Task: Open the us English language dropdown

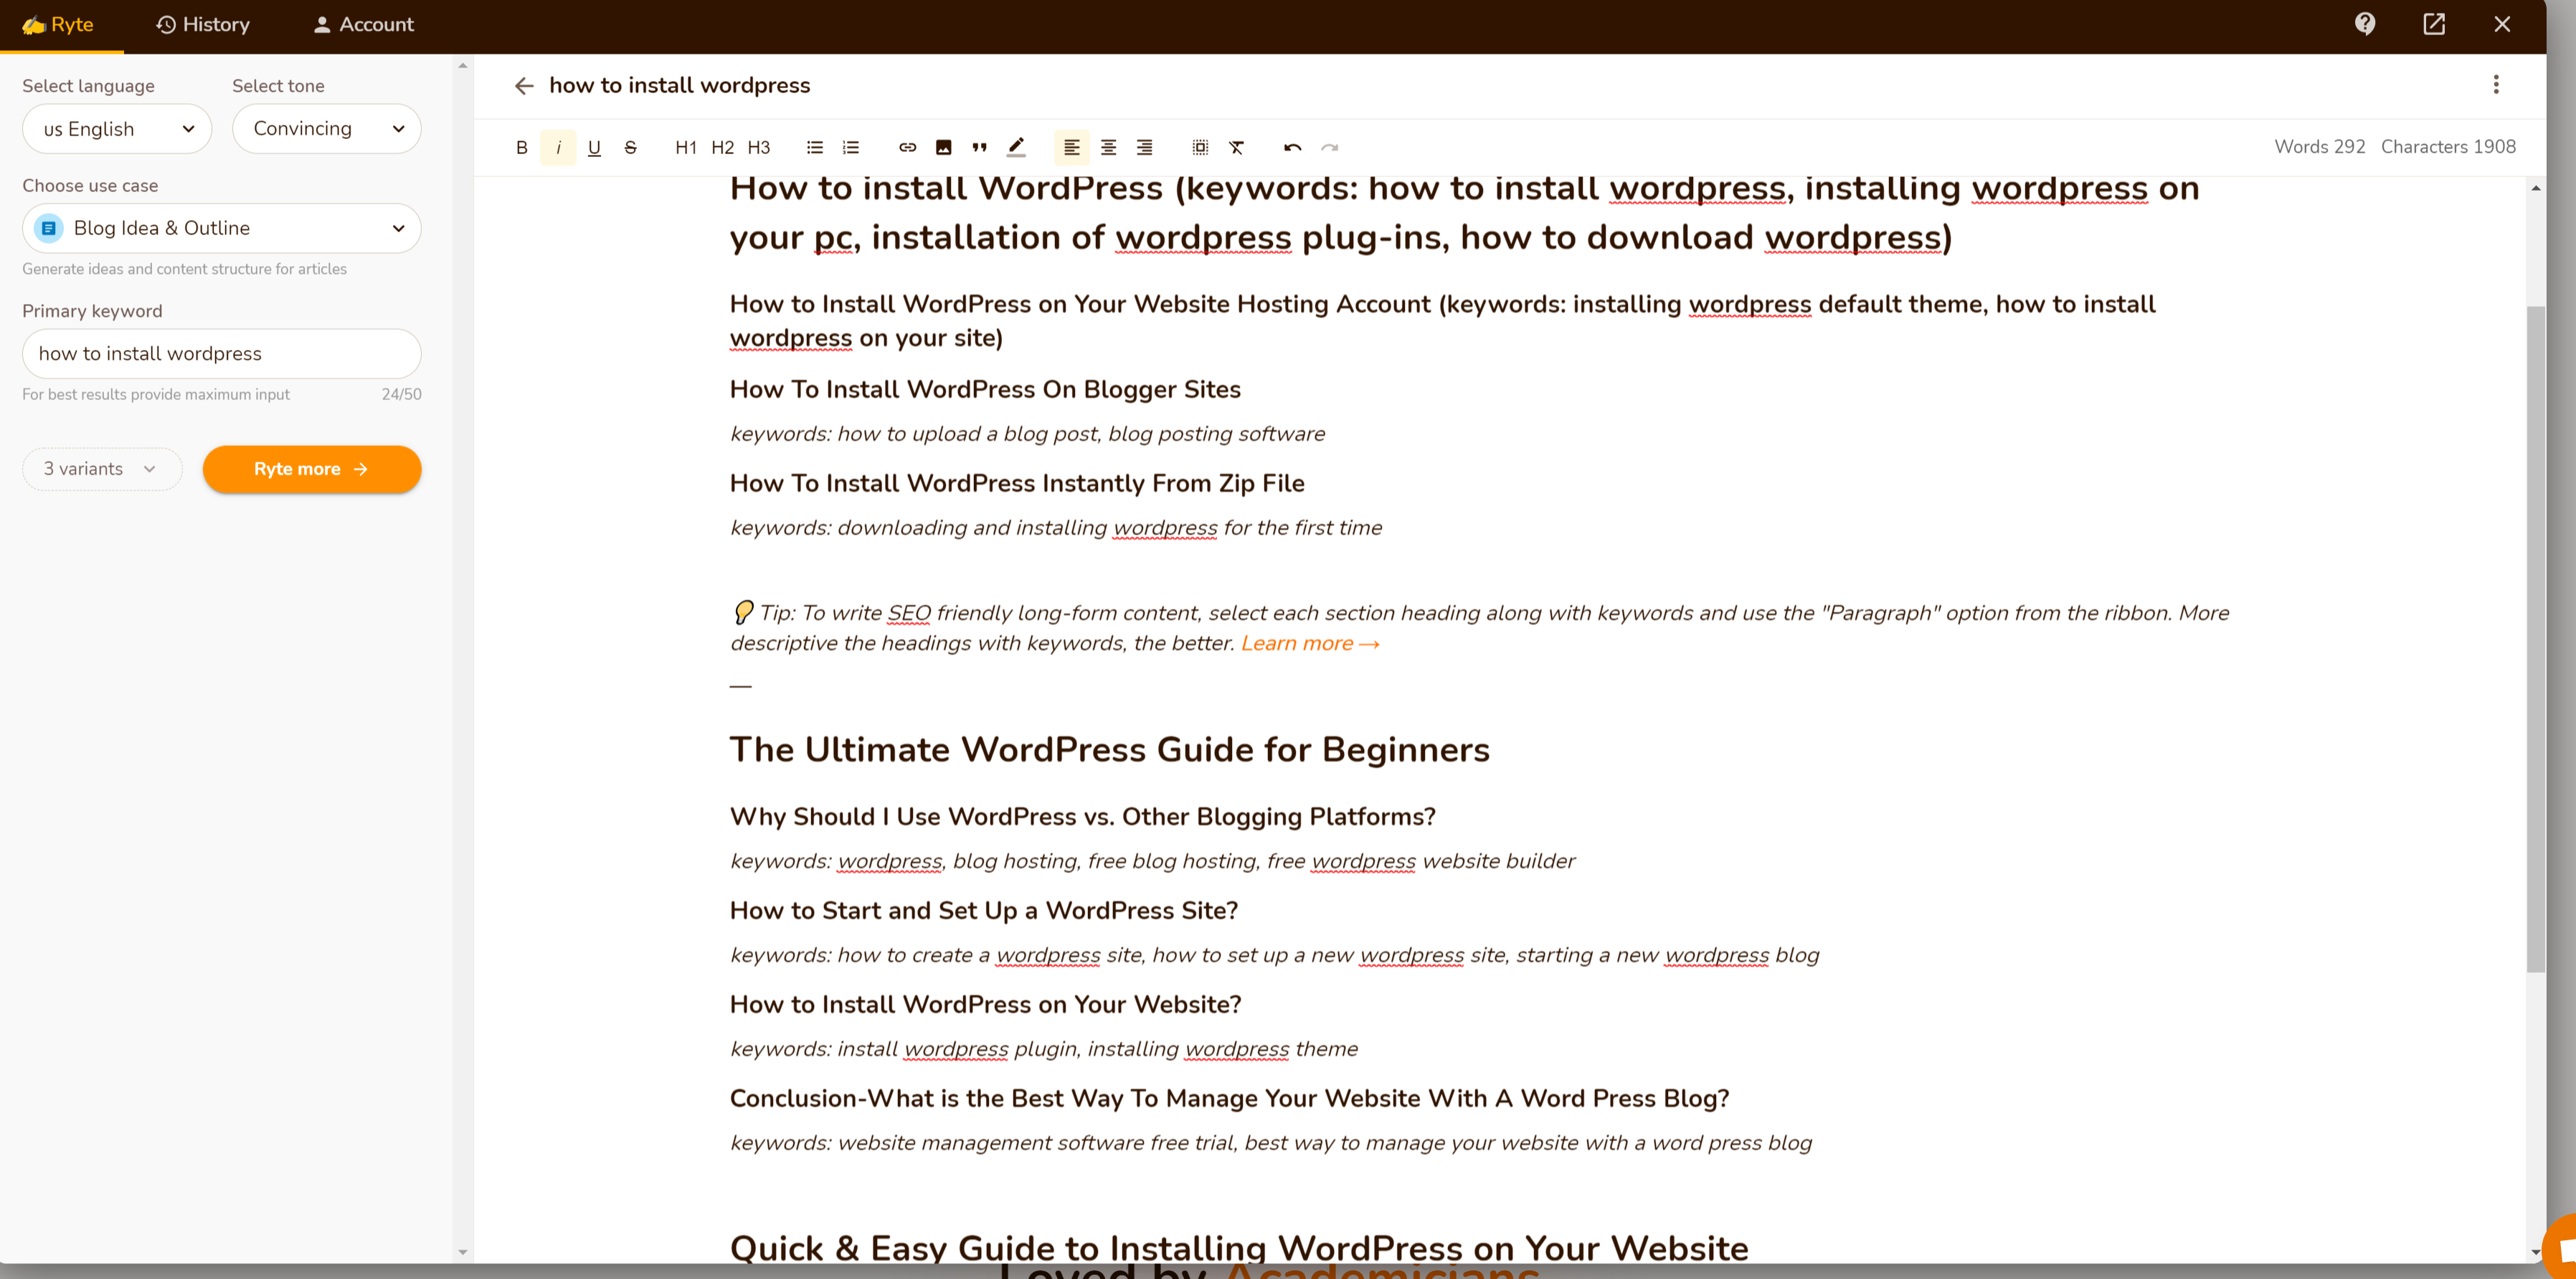Action: tap(117, 129)
